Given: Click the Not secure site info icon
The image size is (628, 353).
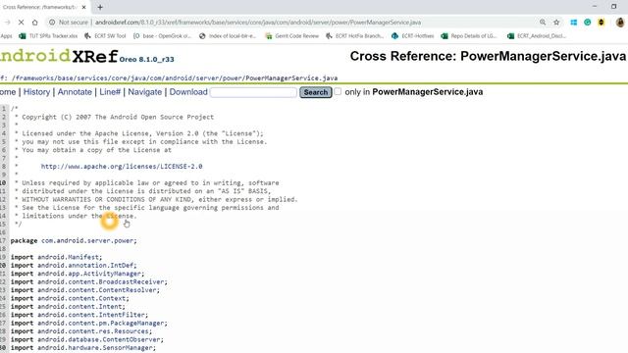Looking at the screenshot, I should pyautogui.click(x=52, y=23).
